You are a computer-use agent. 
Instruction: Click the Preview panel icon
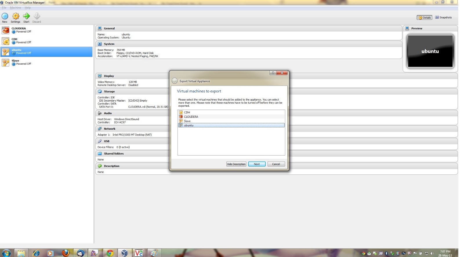(x=407, y=28)
